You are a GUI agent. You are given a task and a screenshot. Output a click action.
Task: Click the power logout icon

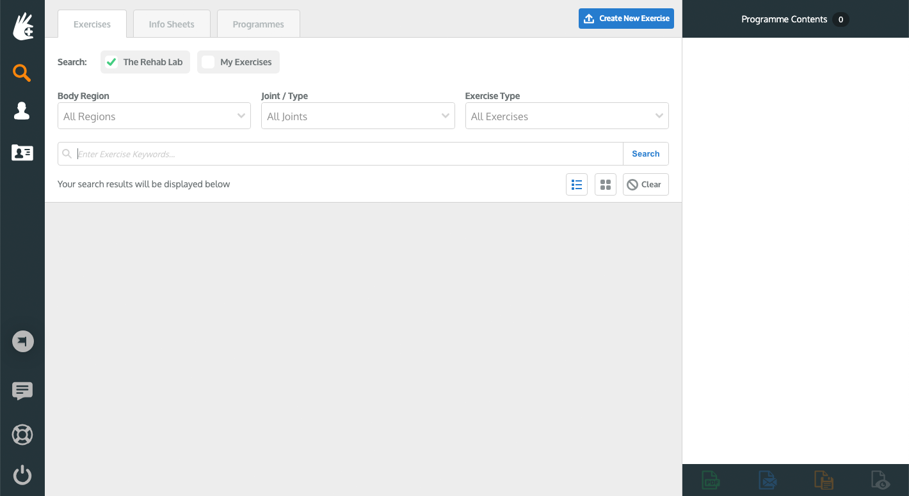click(22, 475)
